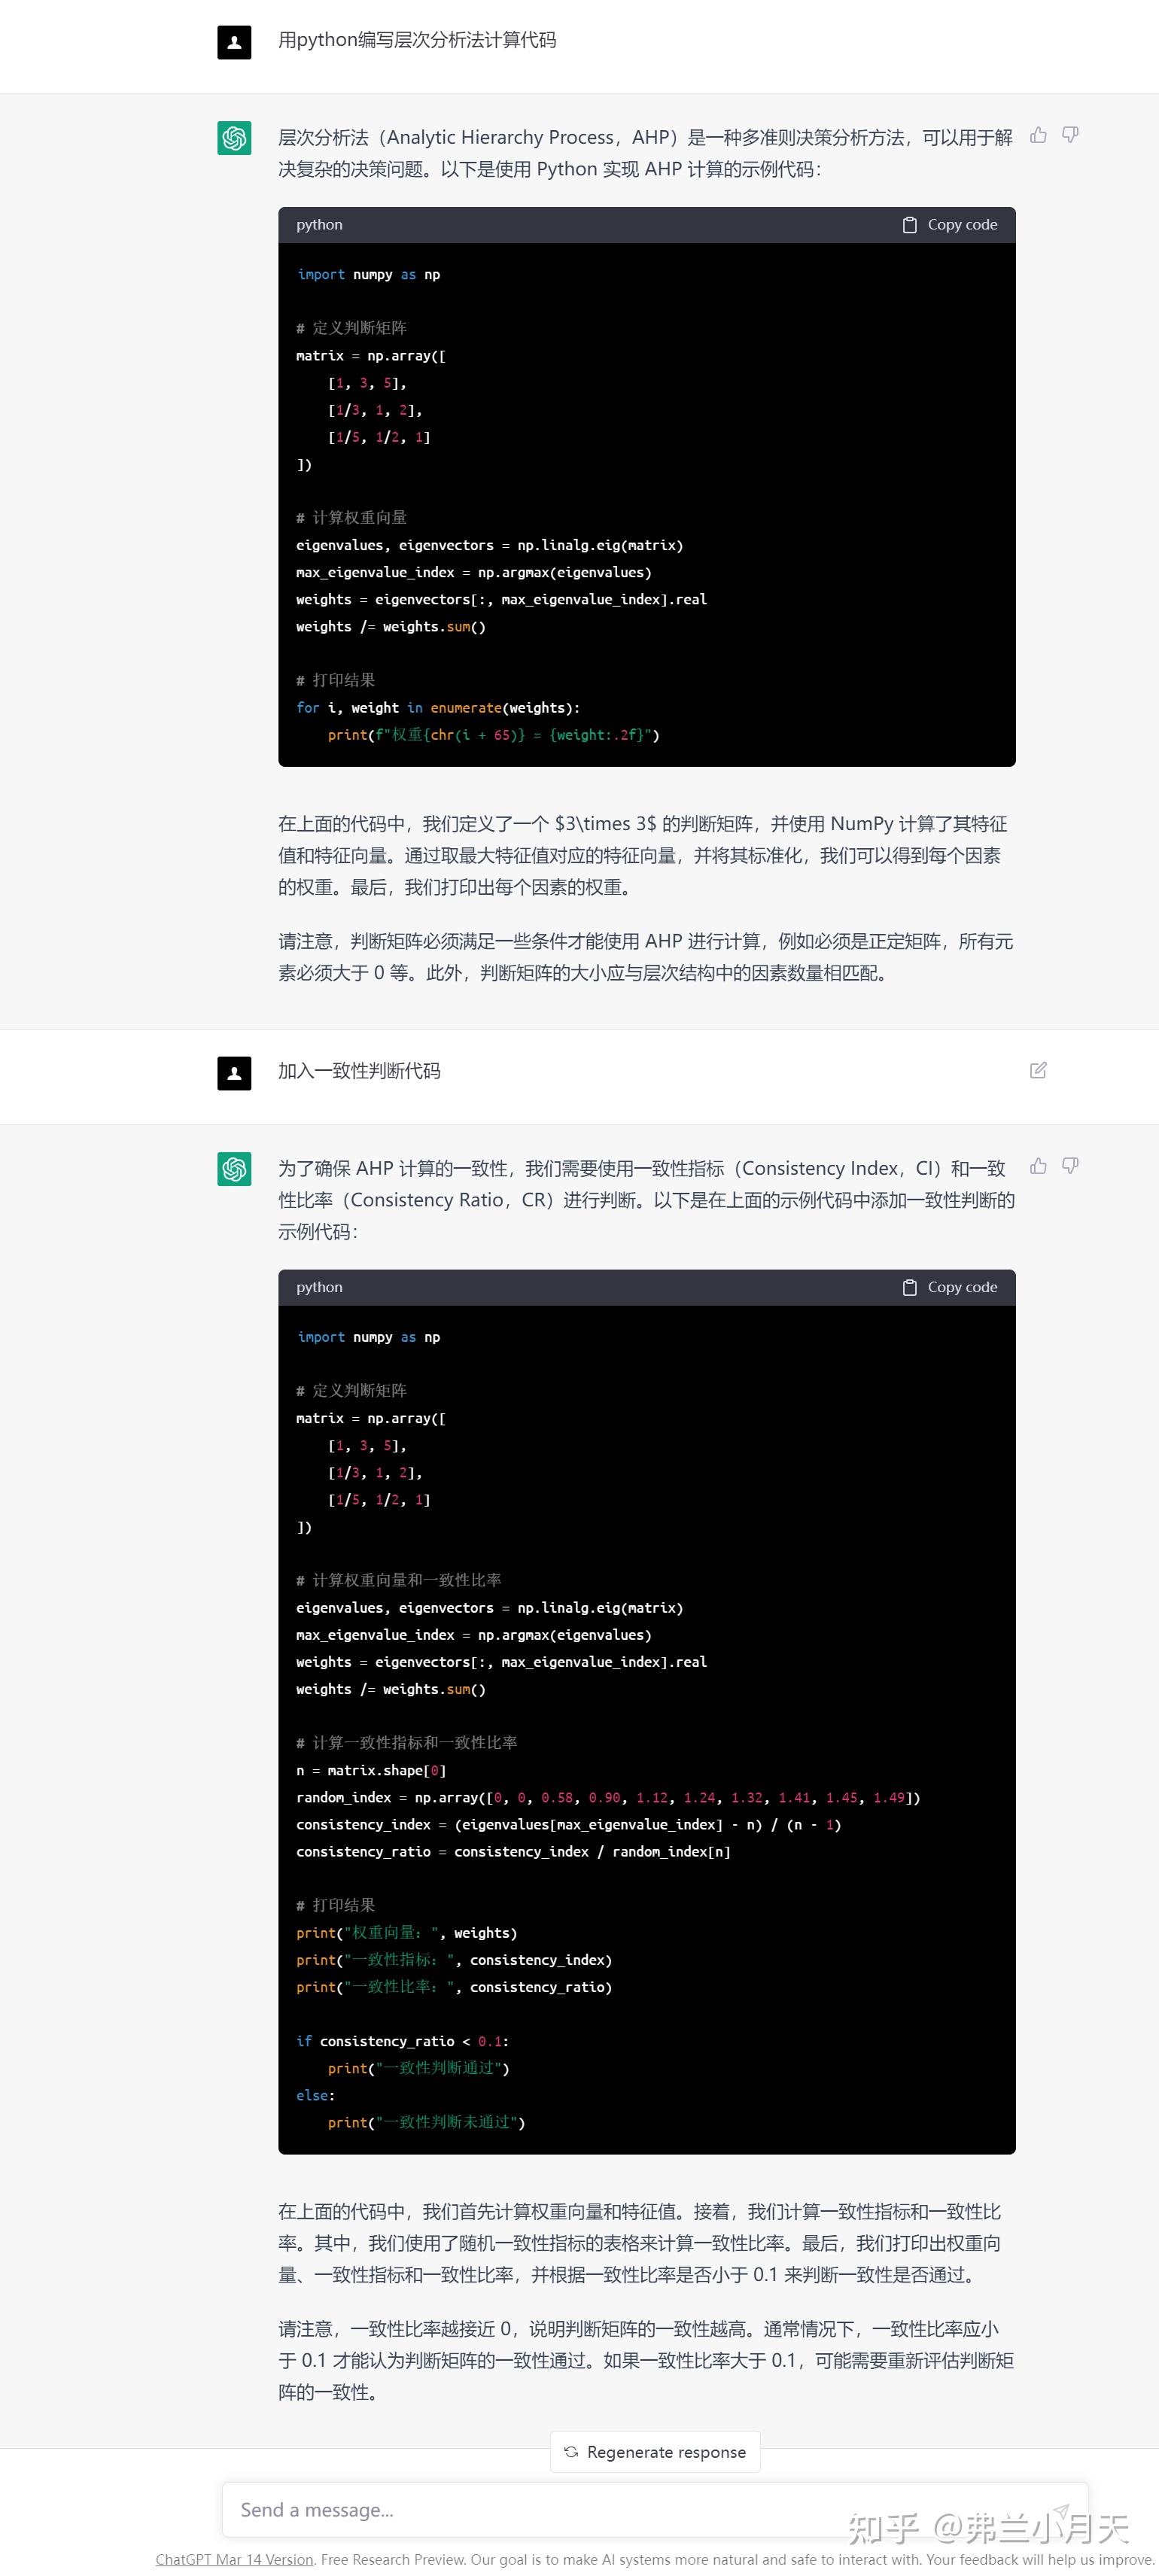Image resolution: width=1159 pixels, height=2576 pixels.
Task: Thumbs down the first AHP response
Action: pyautogui.click(x=1070, y=135)
